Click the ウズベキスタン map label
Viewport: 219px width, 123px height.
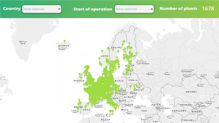pyautogui.click(x=186, y=105)
